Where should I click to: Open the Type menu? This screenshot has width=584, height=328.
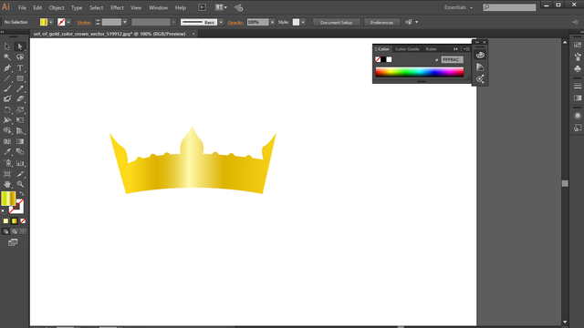coord(77,7)
